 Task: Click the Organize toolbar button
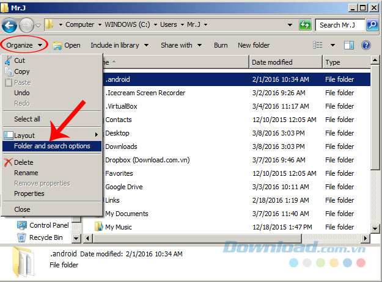[24, 45]
